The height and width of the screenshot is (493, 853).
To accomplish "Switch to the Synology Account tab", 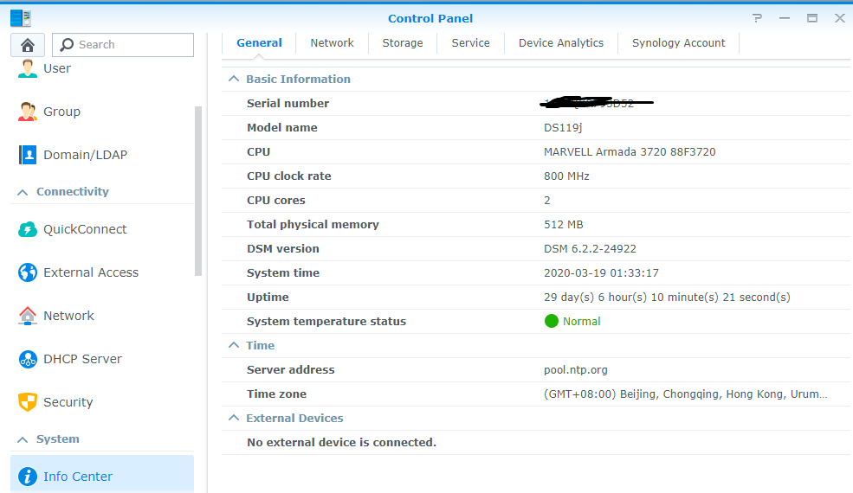I will pos(678,43).
